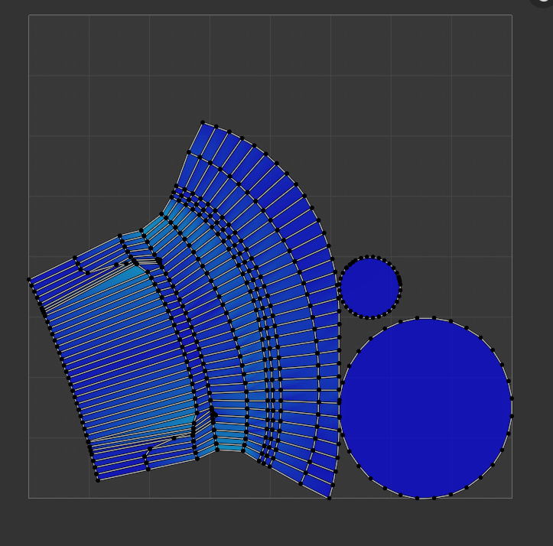
Task: Click the top-right corner of the UV bounds
Action: [512, 15]
